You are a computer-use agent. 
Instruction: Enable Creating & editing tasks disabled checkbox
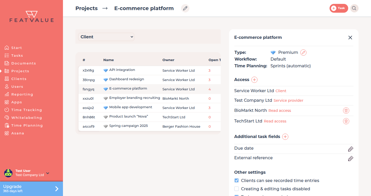point(237,189)
